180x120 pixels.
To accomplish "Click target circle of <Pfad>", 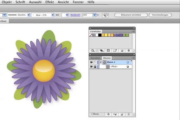I will point(128,67).
